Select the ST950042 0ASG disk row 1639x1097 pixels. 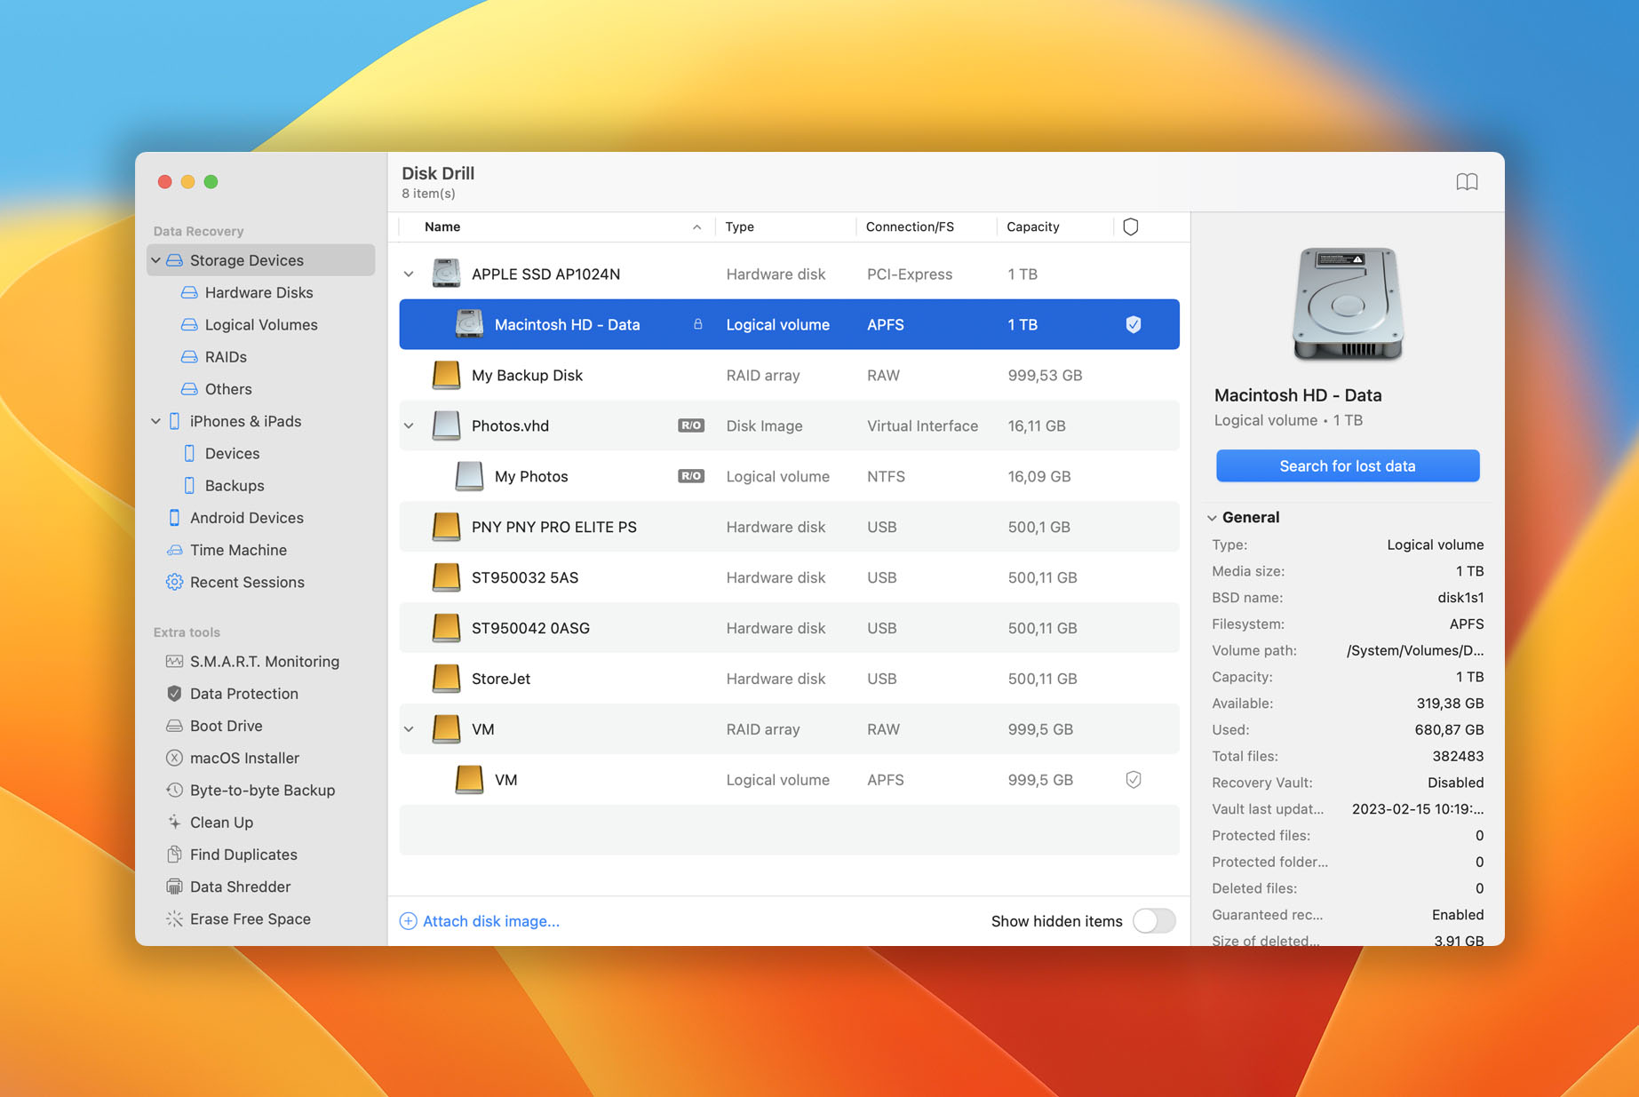tap(789, 628)
